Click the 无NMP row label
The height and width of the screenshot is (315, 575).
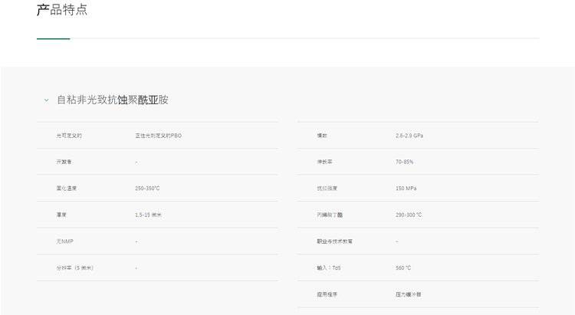tap(64, 241)
